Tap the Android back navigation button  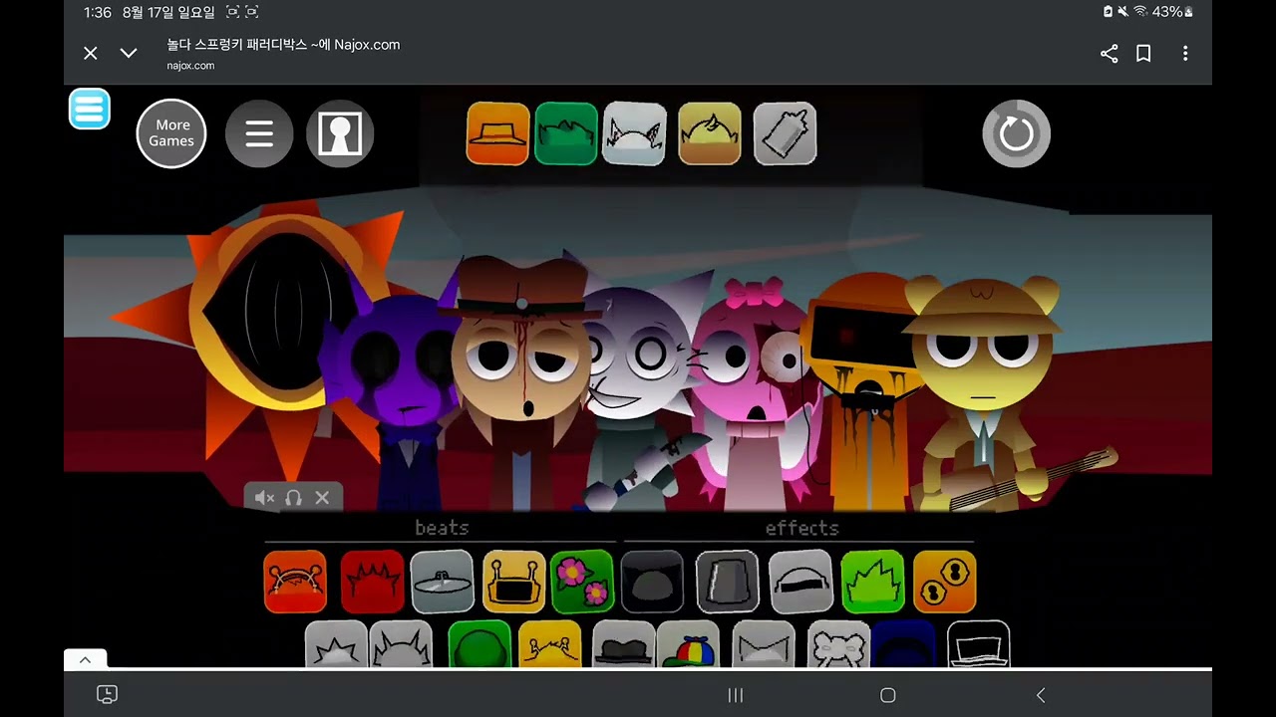pyautogui.click(x=1041, y=695)
